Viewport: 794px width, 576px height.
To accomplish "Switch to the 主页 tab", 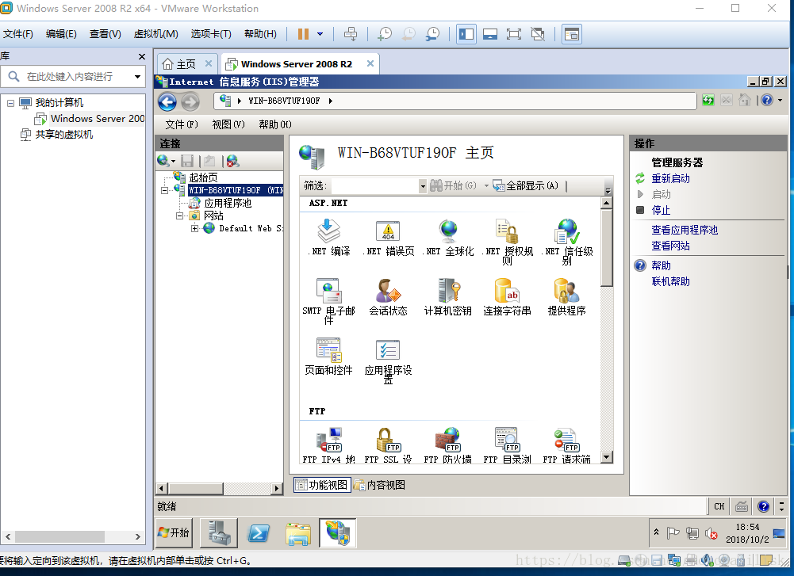I will (x=186, y=64).
